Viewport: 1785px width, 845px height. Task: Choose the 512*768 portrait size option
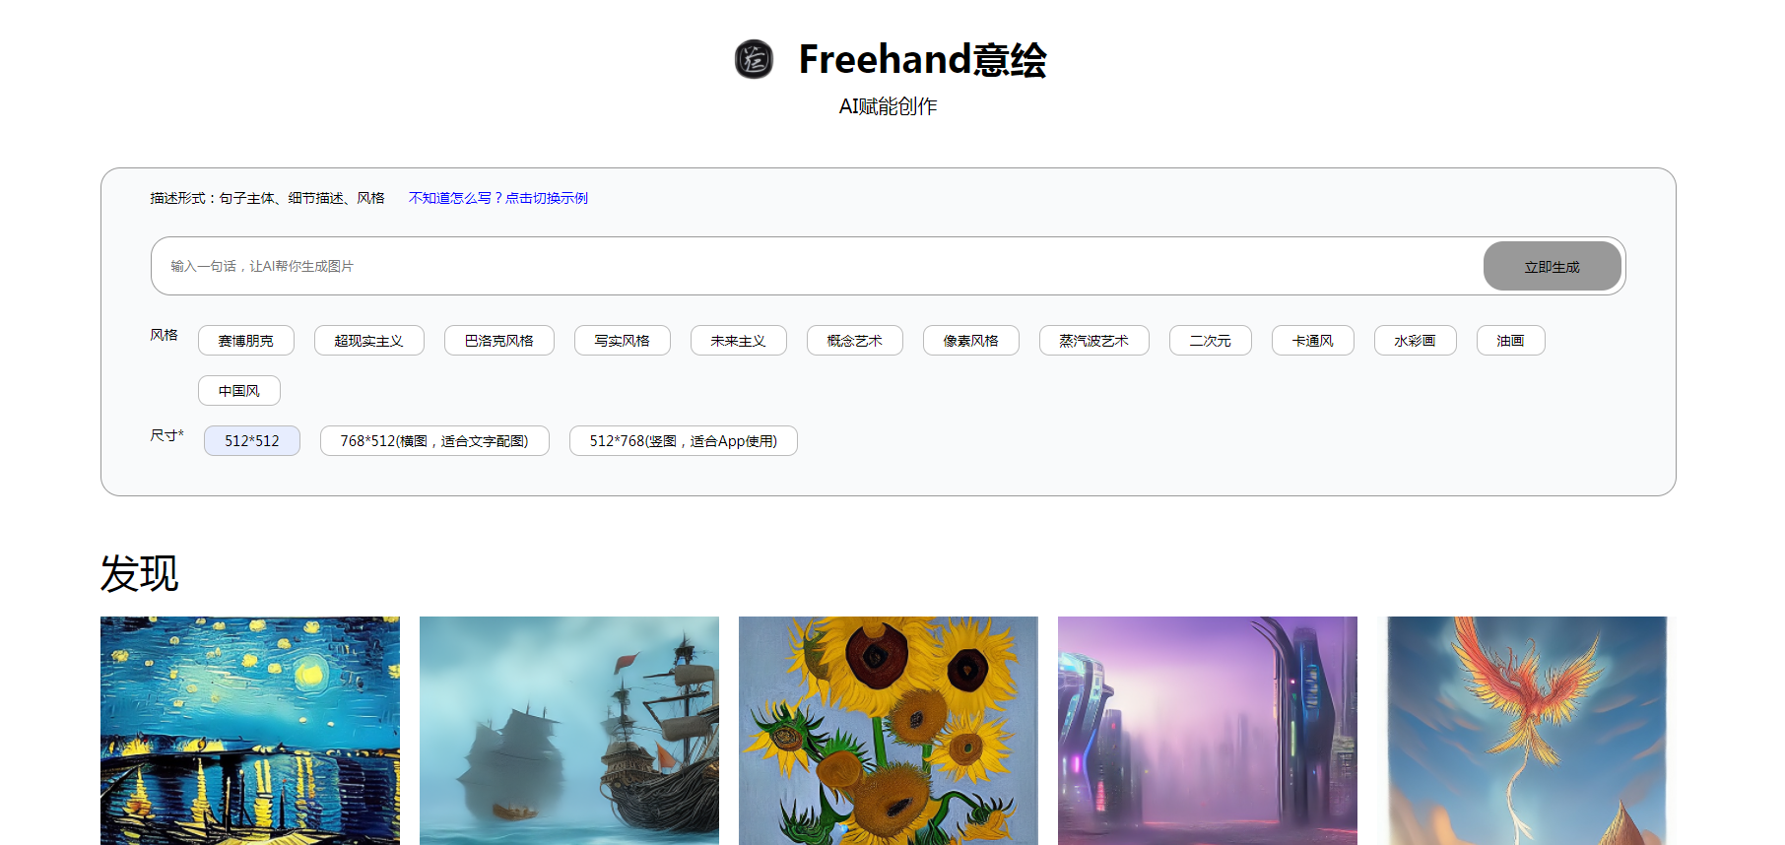point(684,441)
